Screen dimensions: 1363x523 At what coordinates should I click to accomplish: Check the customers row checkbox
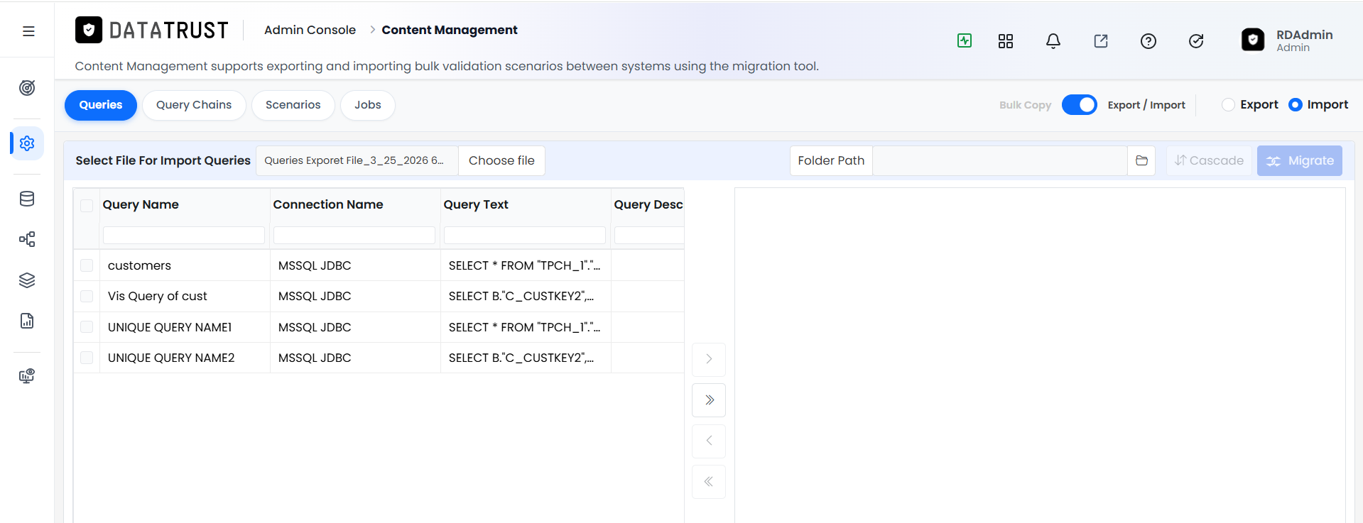(x=87, y=265)
